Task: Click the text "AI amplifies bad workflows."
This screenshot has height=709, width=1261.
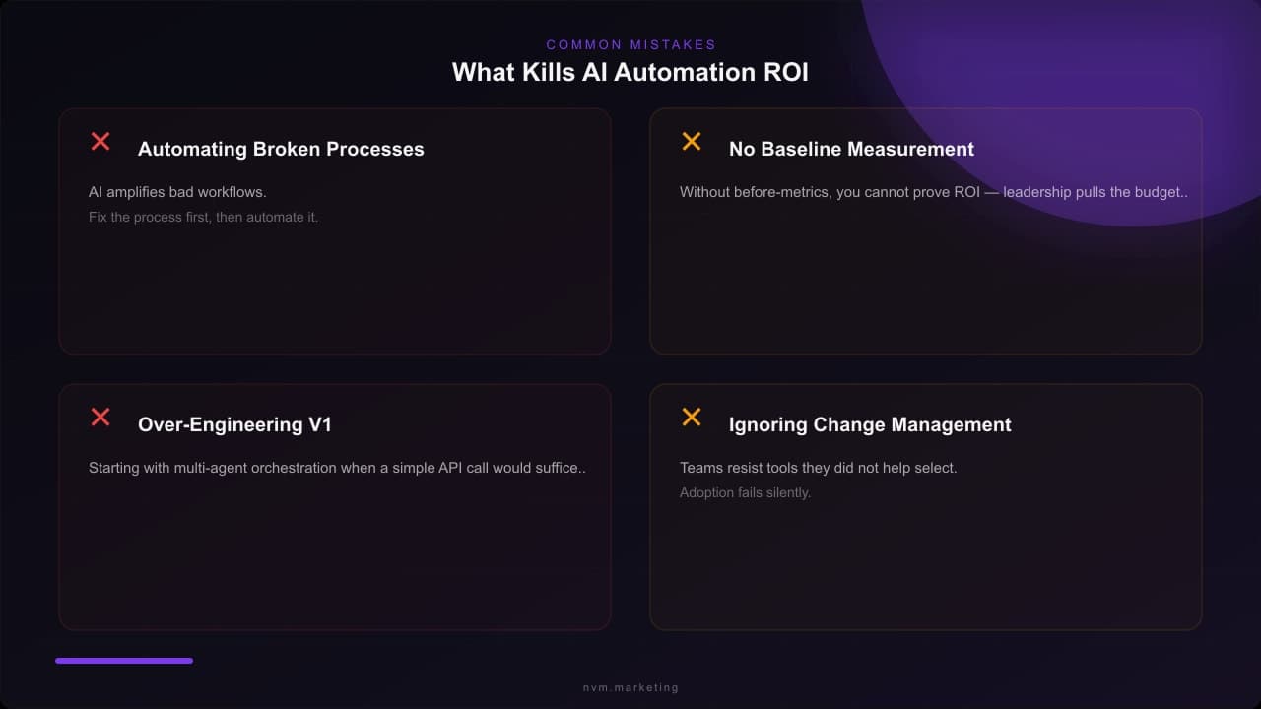Action: [177, 192]
